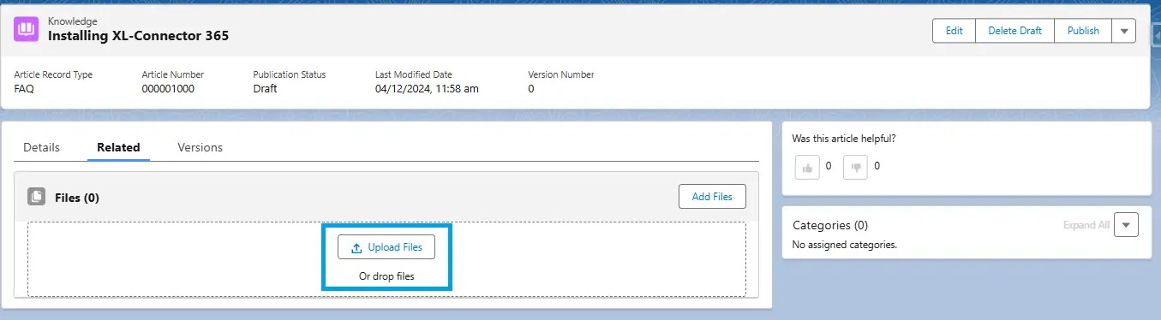Click the Publication Status label
The width and height of the screenshot is (1161, 320).
(290, 74)
